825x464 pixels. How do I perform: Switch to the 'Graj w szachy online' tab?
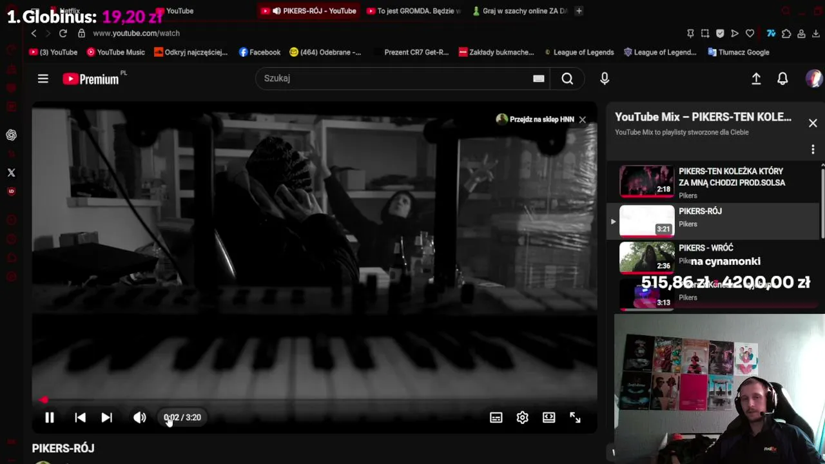coord(519,11)
